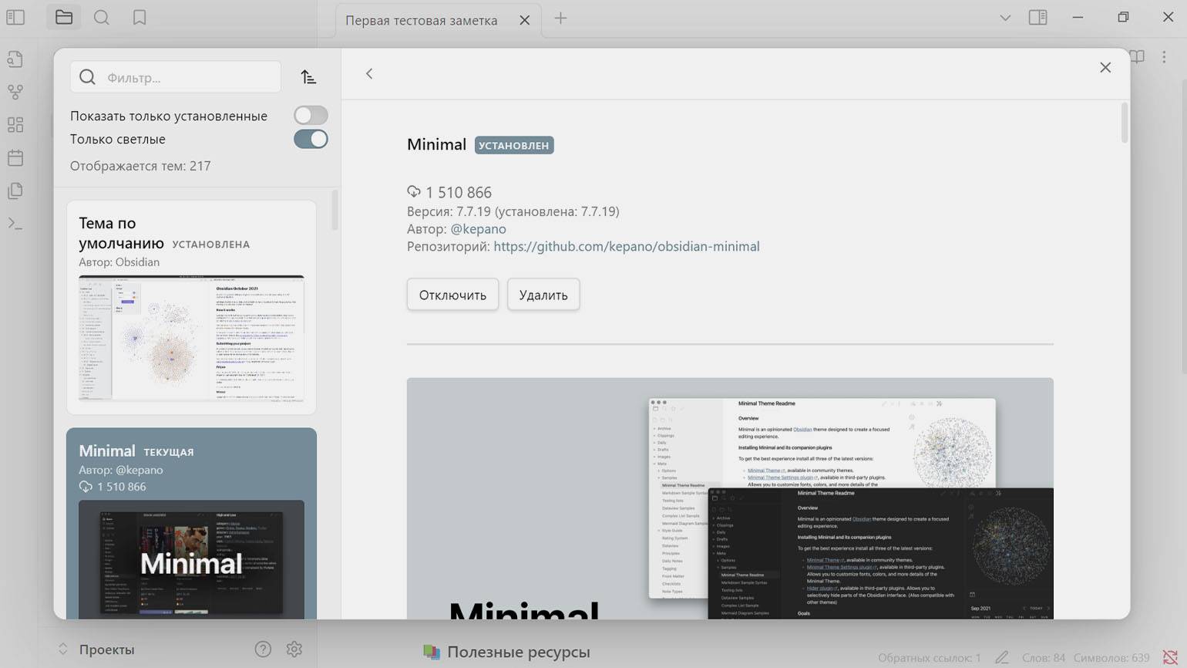Open the obsidian-minimal GitHub repository link
The image size is (1187, 668).
(x=627, y=247)
